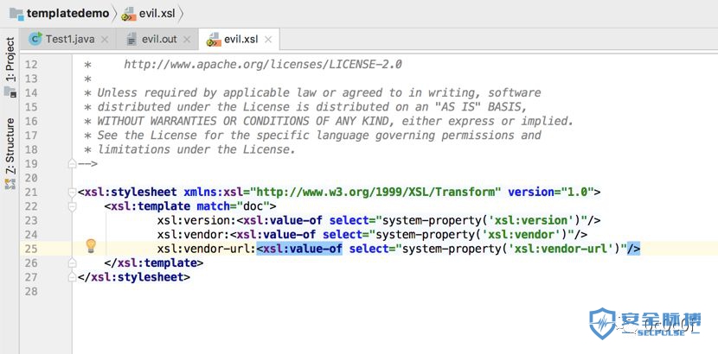Viewport: 718px width, 354px height.
Task: Click line number 21 in the gutter
Action: coord(30,193)
